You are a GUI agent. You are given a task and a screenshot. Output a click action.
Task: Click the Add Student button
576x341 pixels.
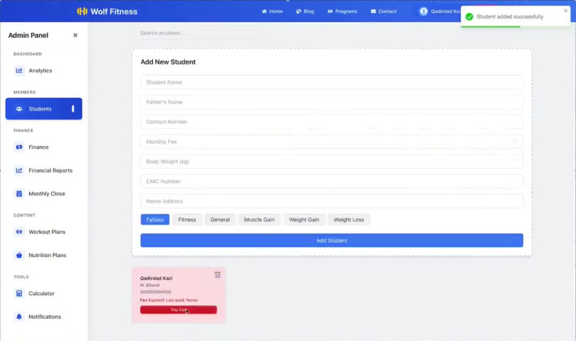pos(332,240)
